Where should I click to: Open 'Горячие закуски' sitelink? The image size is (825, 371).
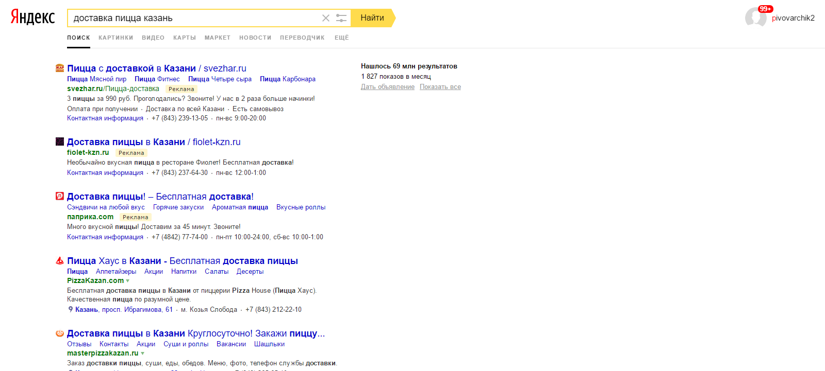178,207
